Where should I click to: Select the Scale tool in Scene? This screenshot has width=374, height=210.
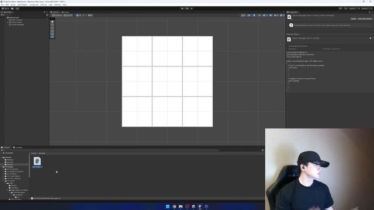(53, 31)
